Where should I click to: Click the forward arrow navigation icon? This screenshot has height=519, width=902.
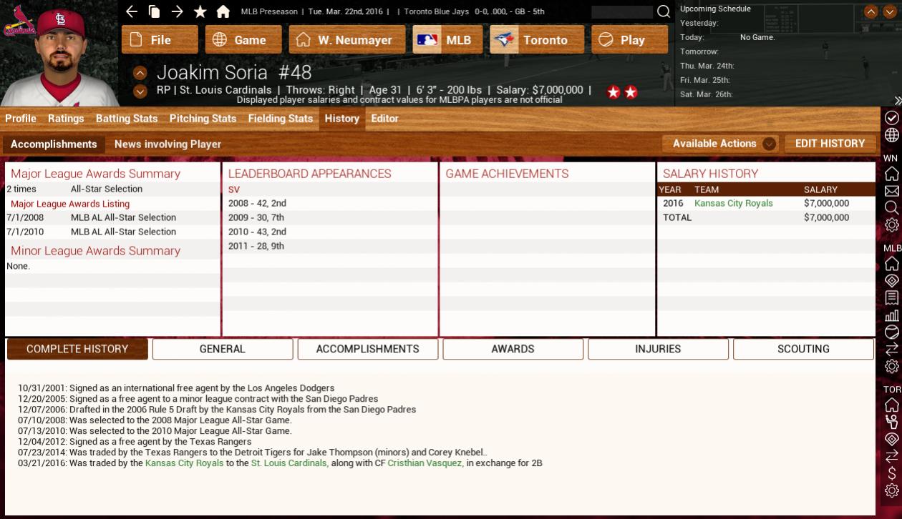pyautogui.click(x=177, y=11)
